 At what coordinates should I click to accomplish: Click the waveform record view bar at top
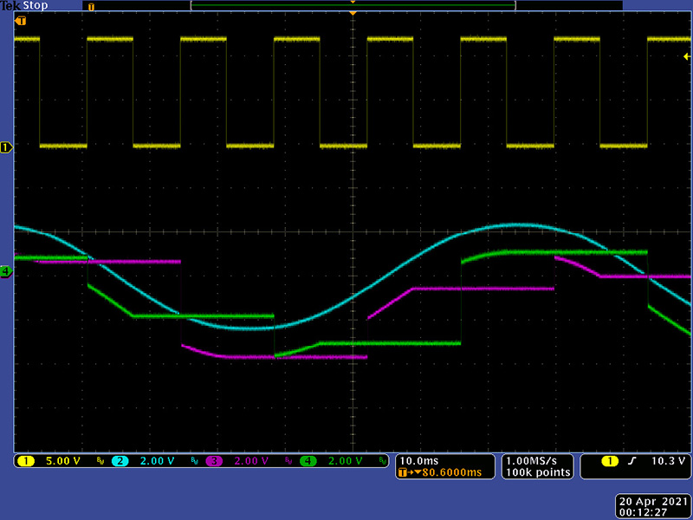(353, 5)
